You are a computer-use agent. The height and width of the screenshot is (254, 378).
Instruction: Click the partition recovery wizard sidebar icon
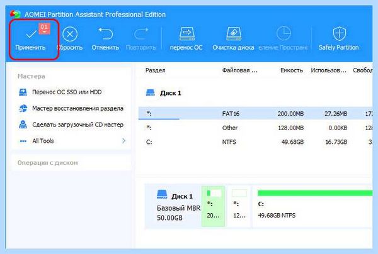tap(23, 109)
